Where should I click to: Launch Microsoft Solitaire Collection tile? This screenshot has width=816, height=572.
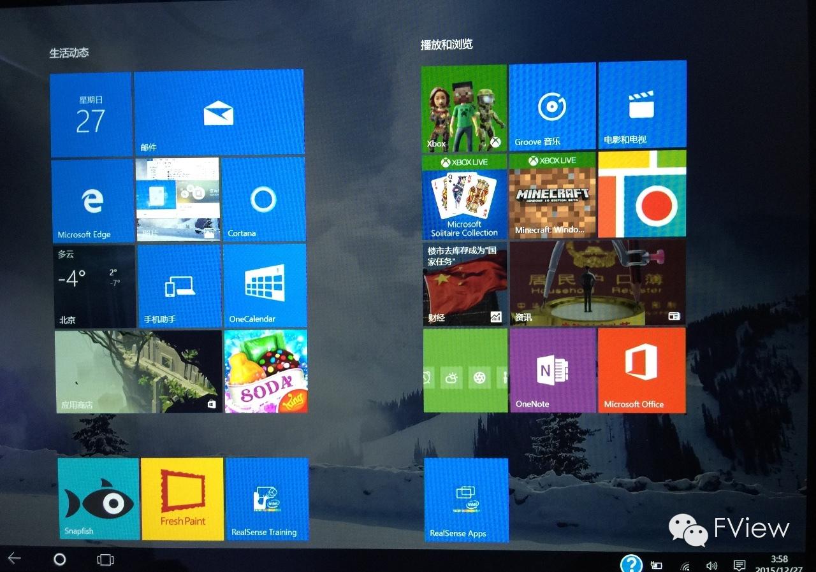pyautogui.click(x=465, y=197)
